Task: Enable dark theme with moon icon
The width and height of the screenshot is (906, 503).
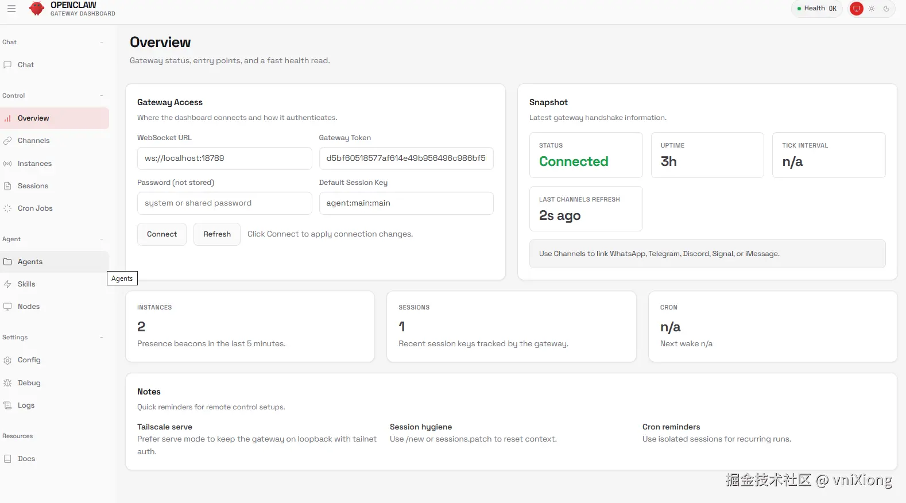Action: click(x=886, y=9)
